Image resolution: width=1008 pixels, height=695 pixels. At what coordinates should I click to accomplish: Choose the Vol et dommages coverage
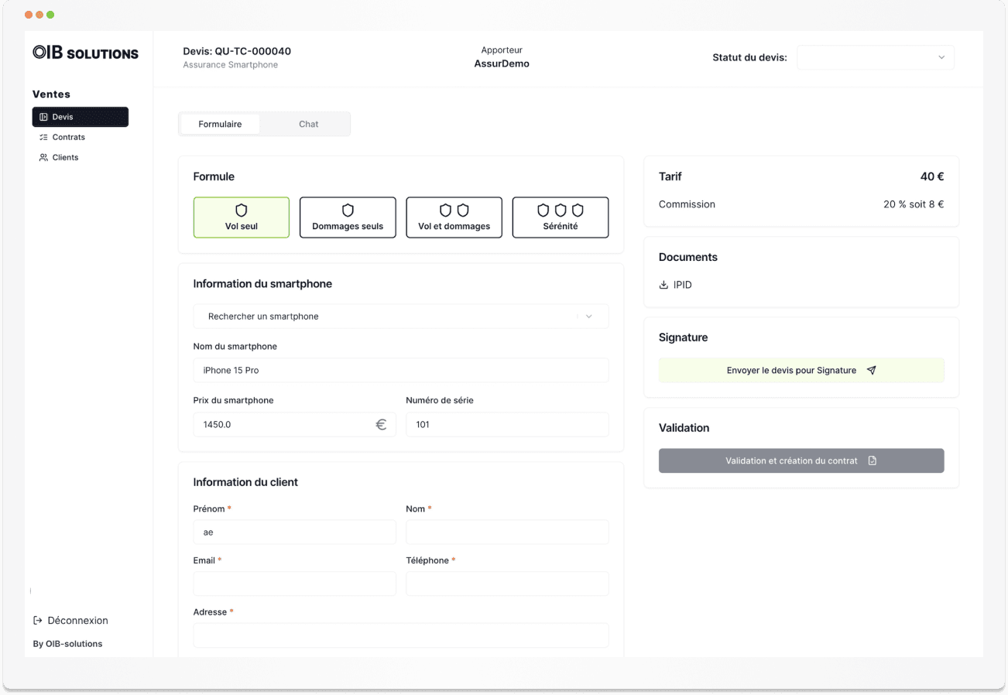454,217
